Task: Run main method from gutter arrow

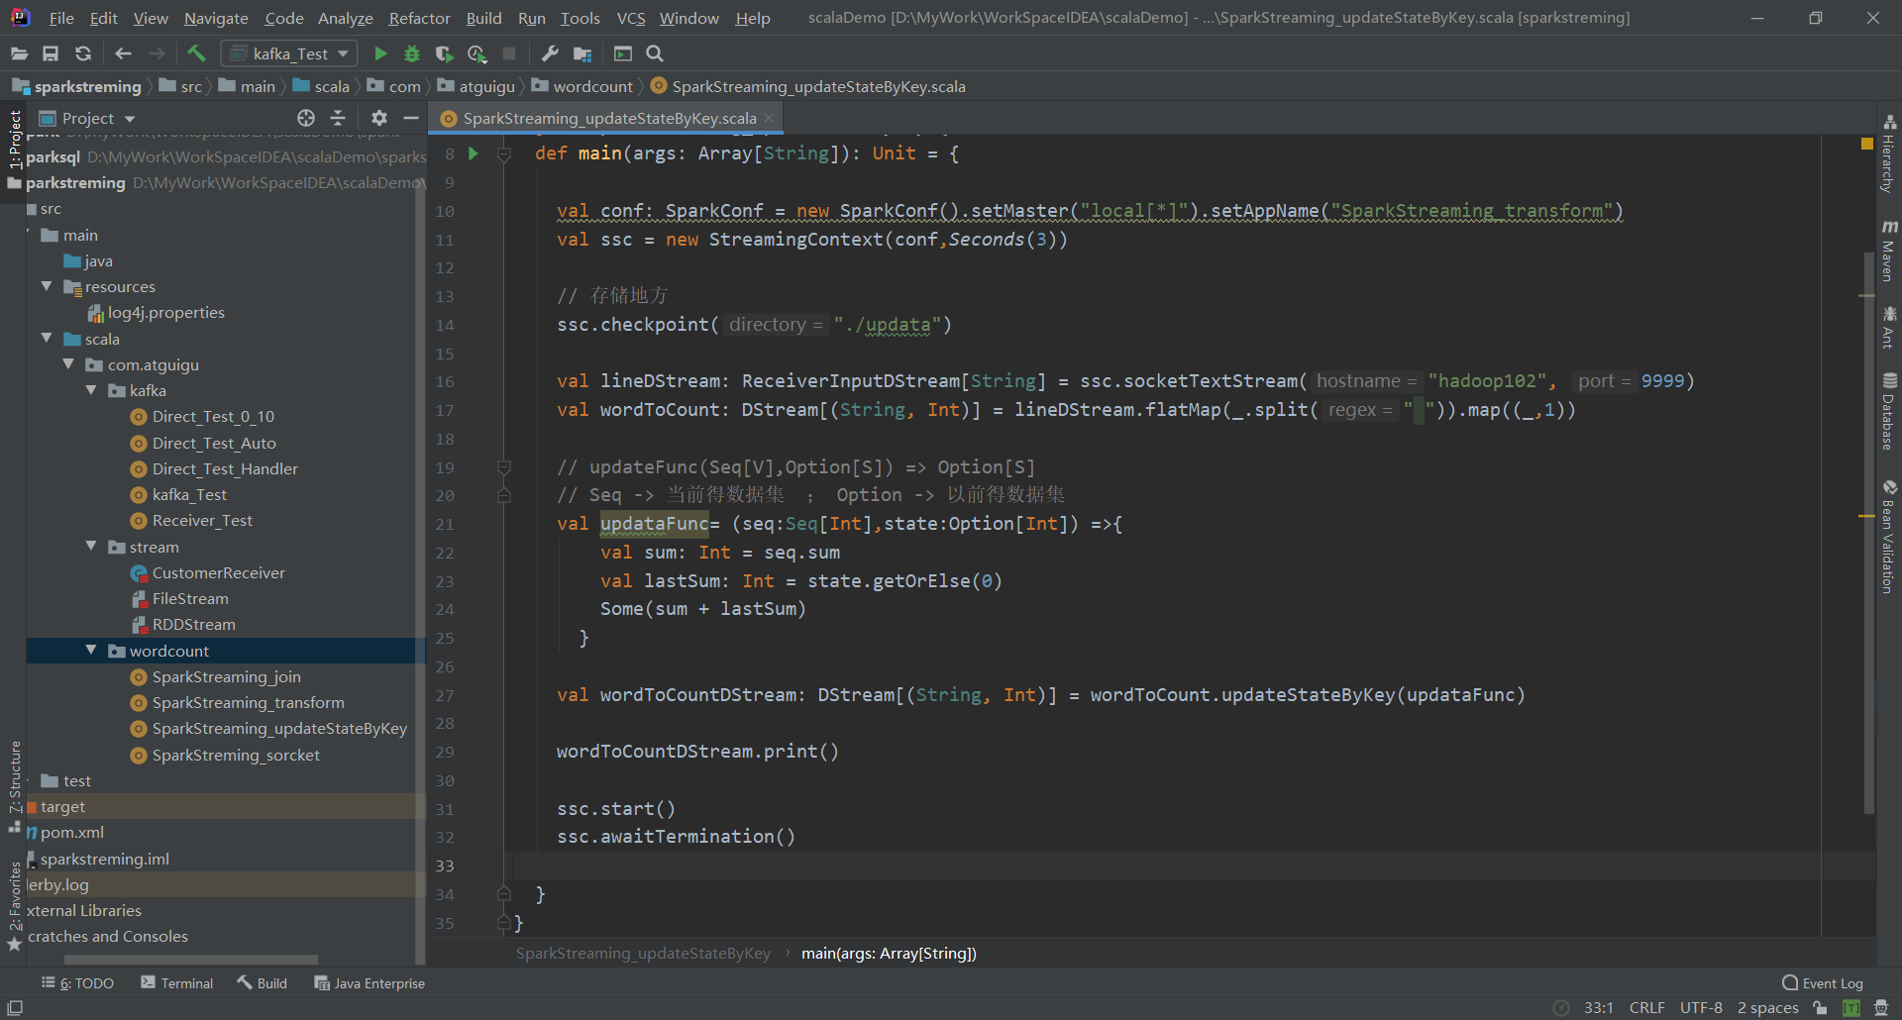Action: pyautogui.click(x=474, y=153)
